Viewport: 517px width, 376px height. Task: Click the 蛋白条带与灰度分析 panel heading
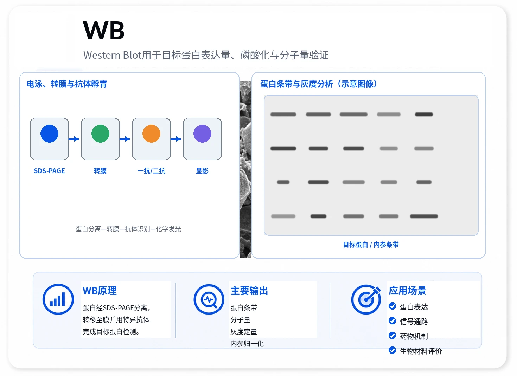pos(319,84)
